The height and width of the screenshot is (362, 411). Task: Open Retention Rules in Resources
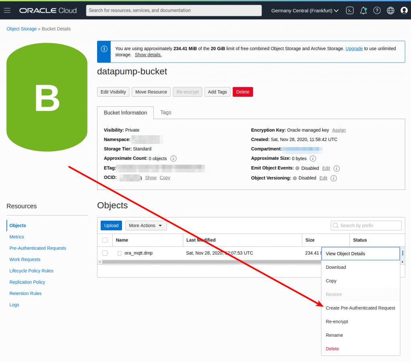click(25, 293)
